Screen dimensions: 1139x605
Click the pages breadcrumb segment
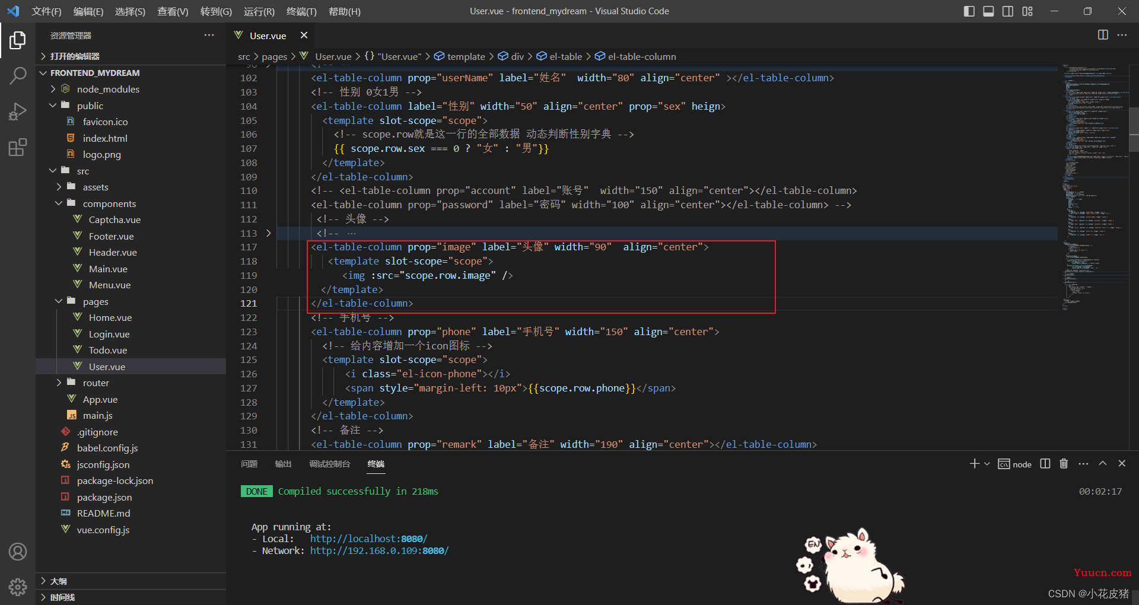click(x=274, y=56)
